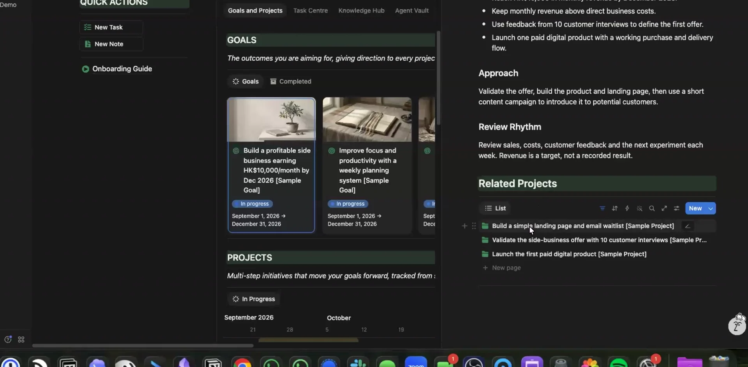
Task: Click the horizontal scrollbar at the bottom
Action: click(143, 346)
